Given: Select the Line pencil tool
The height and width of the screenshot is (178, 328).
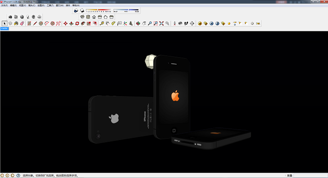Looking at the screenshot, I should (x=35, y=24).
